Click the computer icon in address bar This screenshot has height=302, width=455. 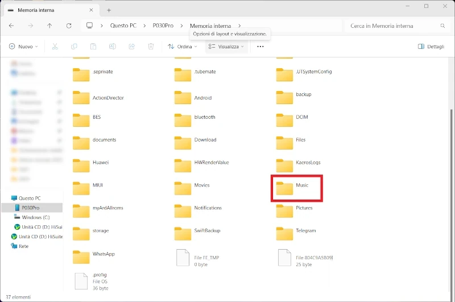click(89, 26)
